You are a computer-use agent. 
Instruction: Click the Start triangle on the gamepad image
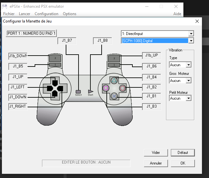pos(90,92)
